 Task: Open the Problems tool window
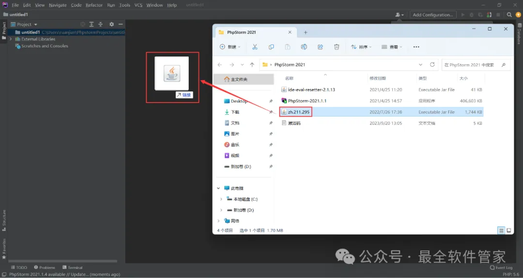coord(45,267)
